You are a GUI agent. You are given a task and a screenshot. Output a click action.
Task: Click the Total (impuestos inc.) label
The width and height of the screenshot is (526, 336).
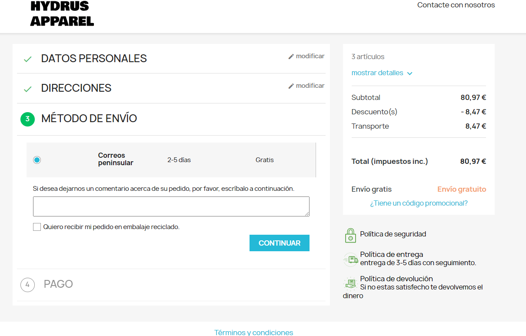point(390,162)
